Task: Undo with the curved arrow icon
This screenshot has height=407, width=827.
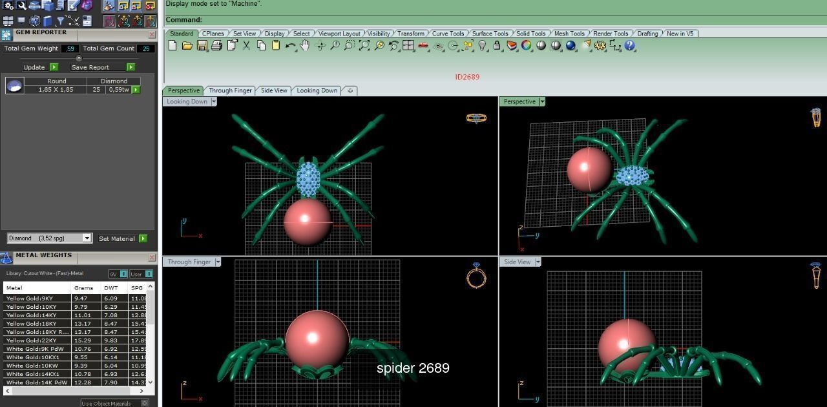Action: coord(290,46)
